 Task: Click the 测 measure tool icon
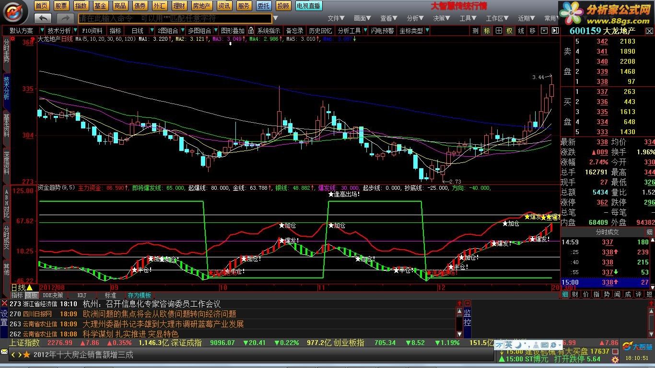475,31
